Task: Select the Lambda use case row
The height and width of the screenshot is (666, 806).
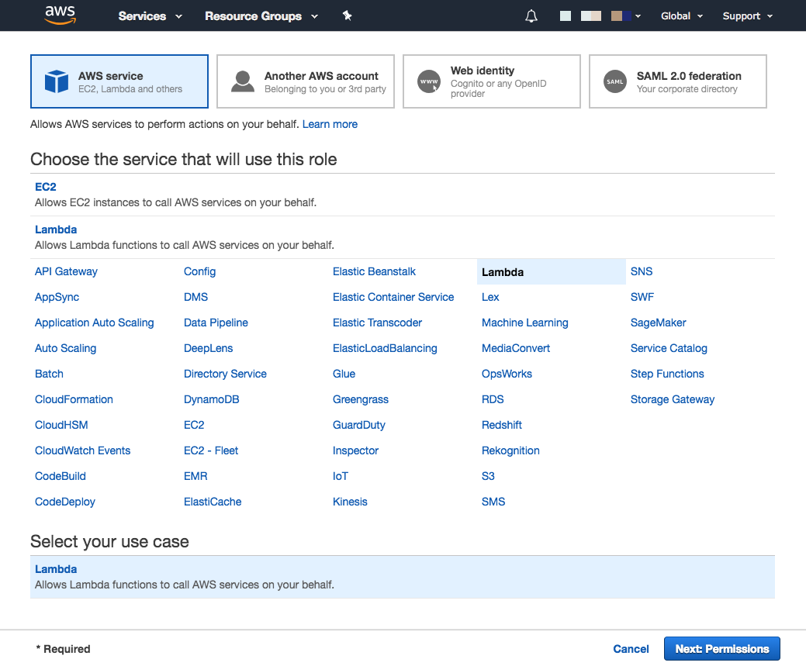Action: coord(402,577)
